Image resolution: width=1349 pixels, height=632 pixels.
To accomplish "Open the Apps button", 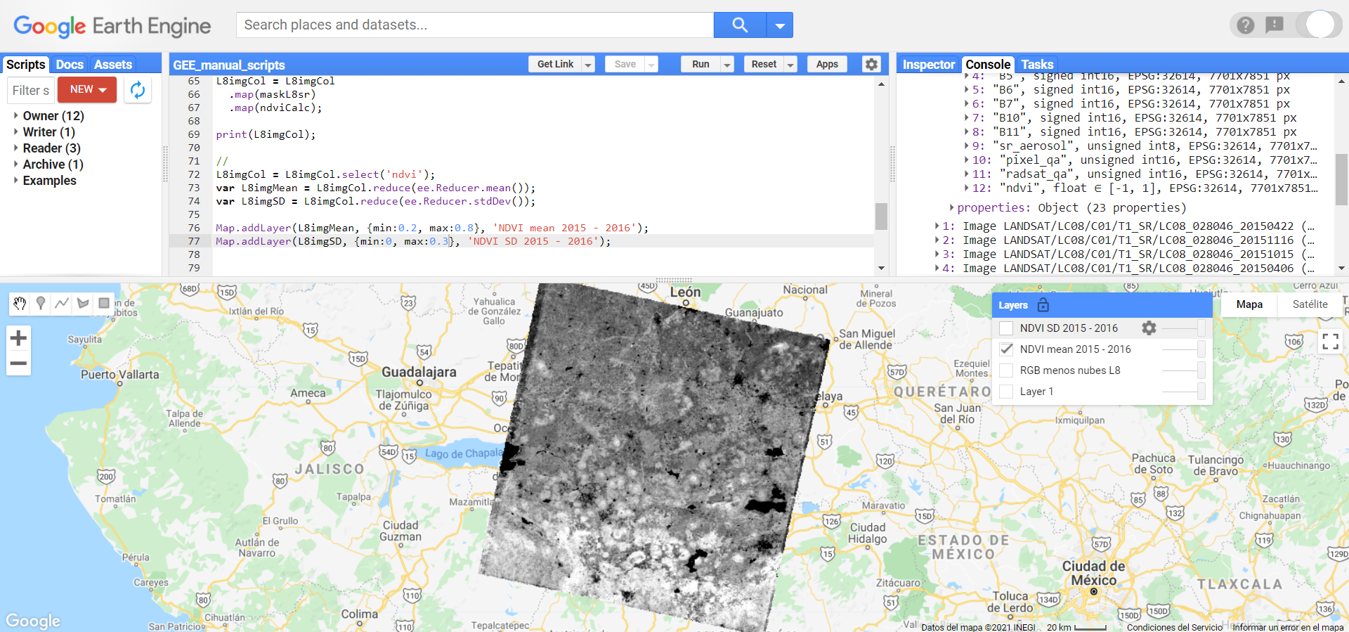I will pyautogui.click(x=827, y=64).
